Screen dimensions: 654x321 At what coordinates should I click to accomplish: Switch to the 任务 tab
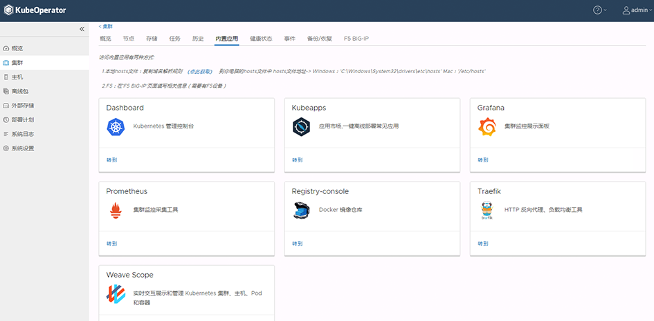[175, 39]
